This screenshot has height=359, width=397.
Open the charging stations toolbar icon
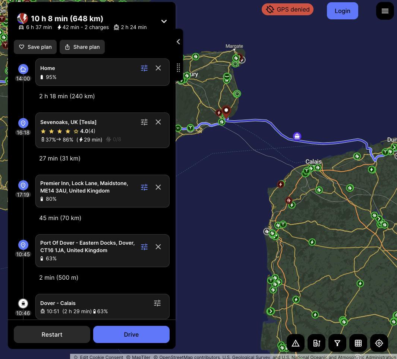pos(316,343)
